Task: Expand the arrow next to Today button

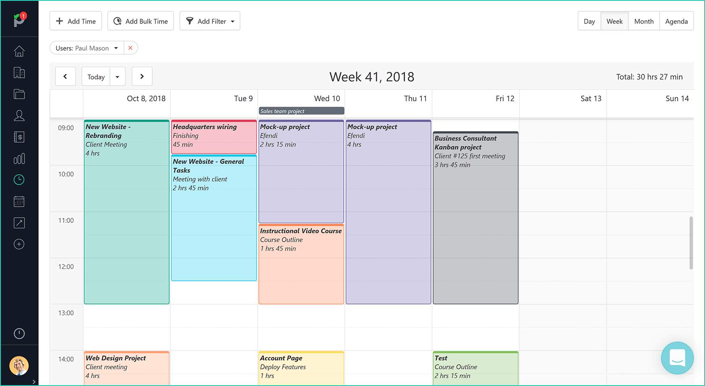Action: tap(117, 76)
